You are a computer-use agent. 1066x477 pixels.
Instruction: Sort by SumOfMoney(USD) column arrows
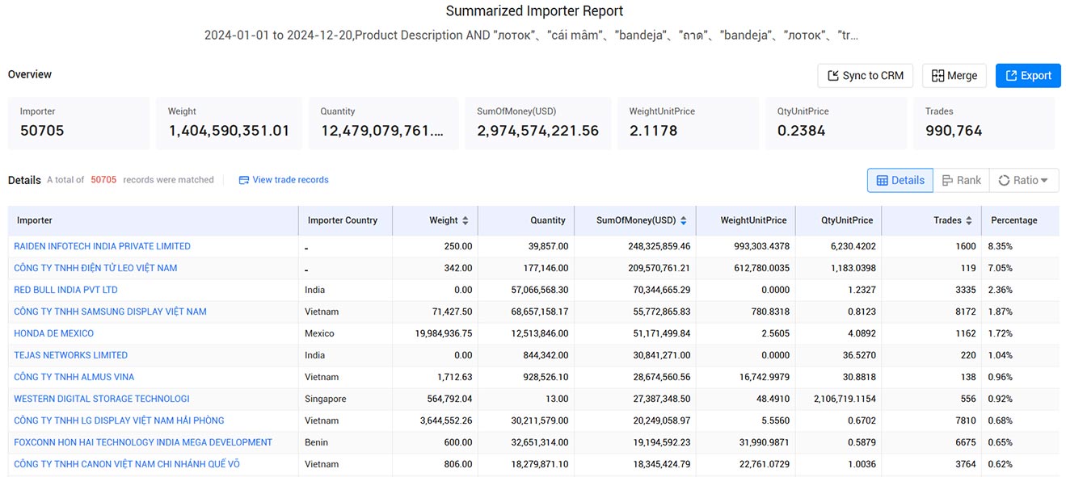pyautogui.click(x=683, y=220)
